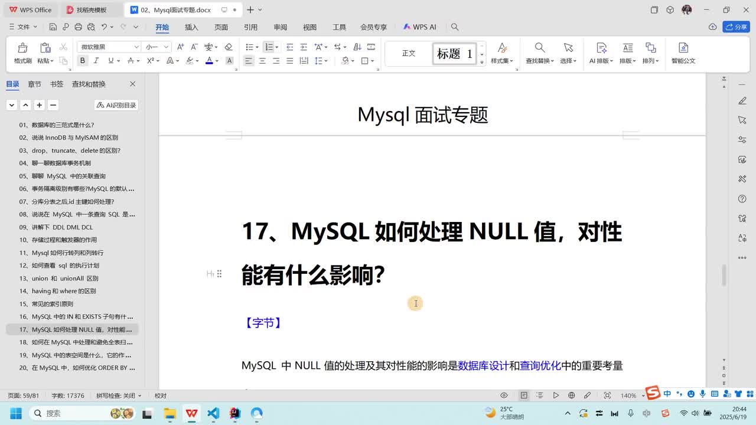756x425 pixels.
Task: Open the File (文件) menu dropdown
Action: point(24,27)
